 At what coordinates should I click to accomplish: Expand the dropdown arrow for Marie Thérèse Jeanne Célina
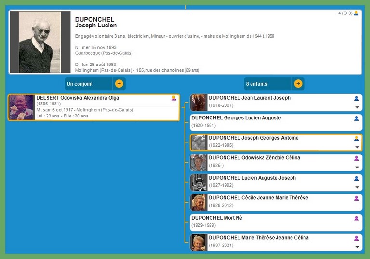tap(357, 247)
